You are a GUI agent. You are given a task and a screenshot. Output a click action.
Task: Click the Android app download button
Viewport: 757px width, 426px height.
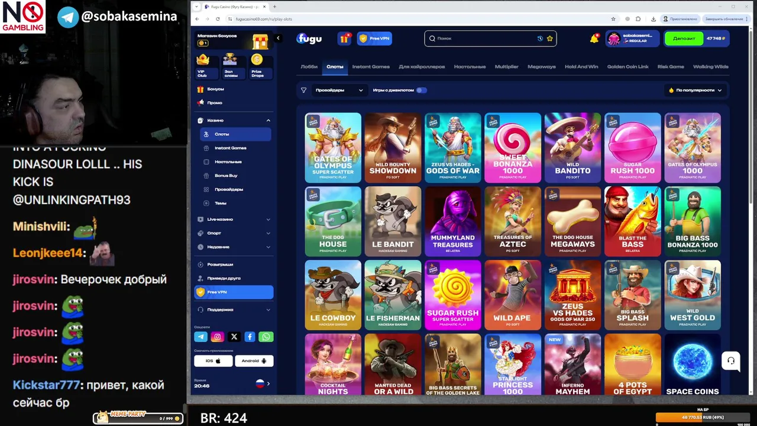[254, 361]
